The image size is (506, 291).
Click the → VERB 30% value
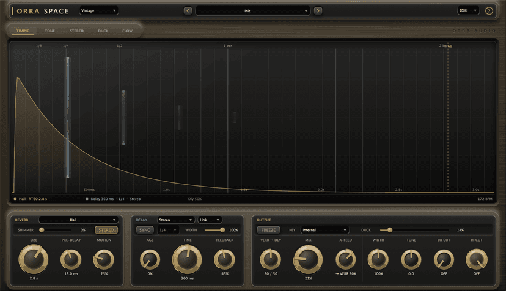pyautogui.click(x=346, y=273)
